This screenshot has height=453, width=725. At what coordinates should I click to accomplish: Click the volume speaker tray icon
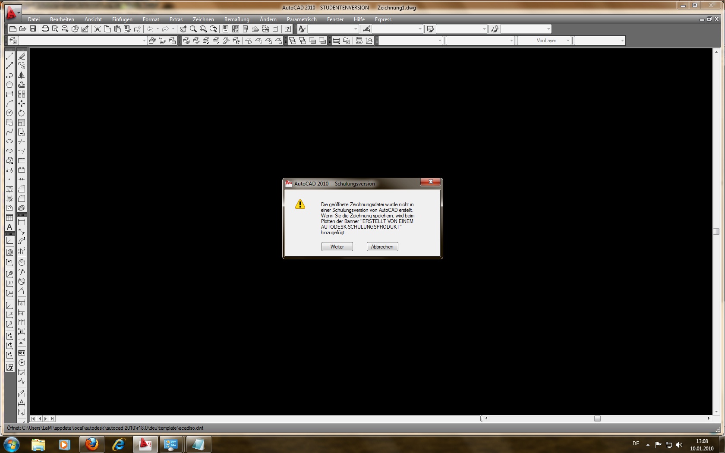pos(679,445)
